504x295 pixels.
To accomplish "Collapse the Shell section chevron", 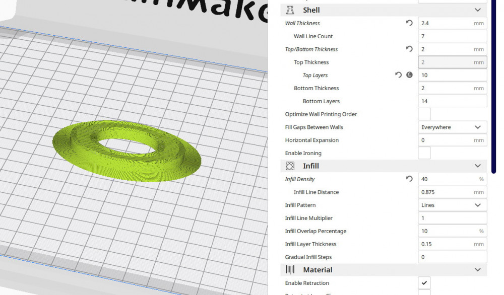I will 477,10.
